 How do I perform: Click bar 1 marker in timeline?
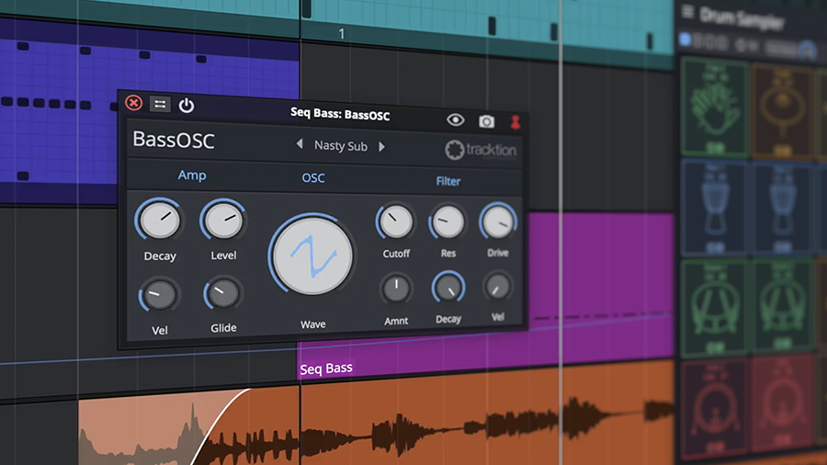341,34
